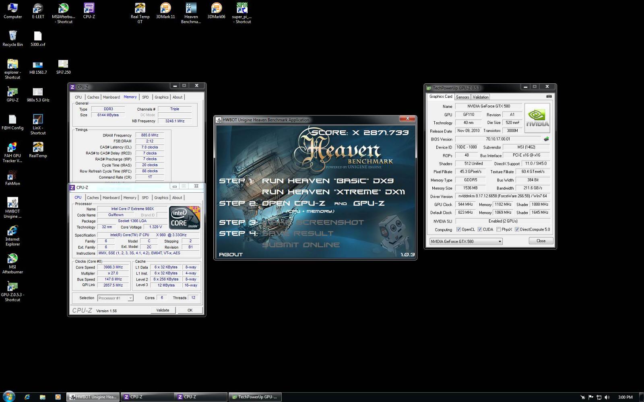Toggle the DirectCompute 5.0 checkbox
Screen dimensions: 644x402
point(517,229)
